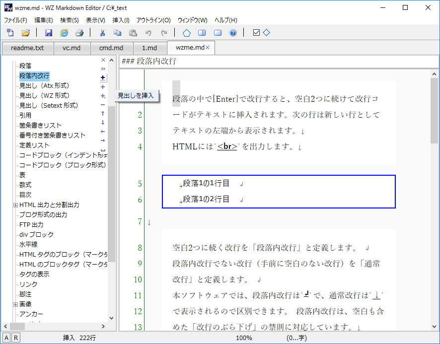Switch to the cmd.md tab
The height and width of the screenshot is (344, 440).
(x=111, y=48)
